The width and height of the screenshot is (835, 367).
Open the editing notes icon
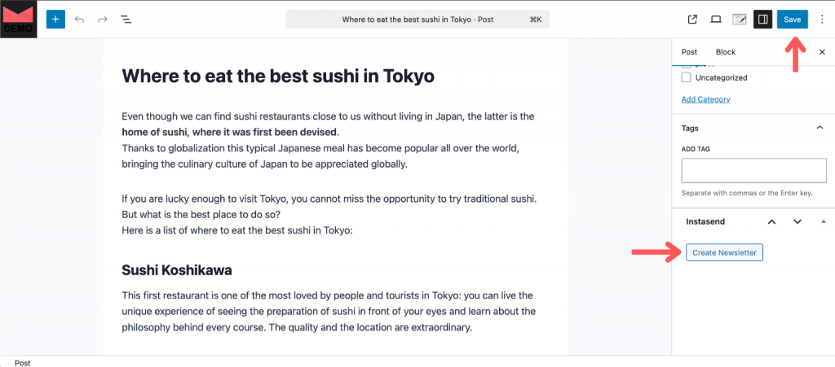740,19
